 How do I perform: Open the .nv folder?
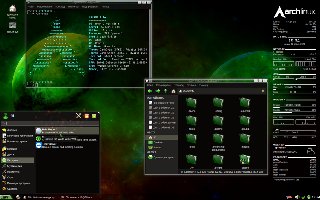click(x=192, y=162)
